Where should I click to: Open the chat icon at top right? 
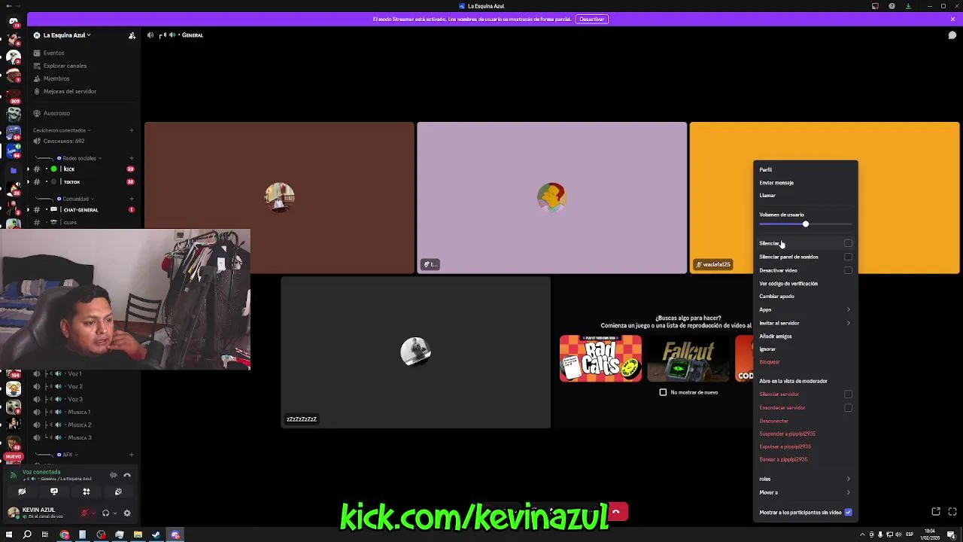click(x=952, y=35)
